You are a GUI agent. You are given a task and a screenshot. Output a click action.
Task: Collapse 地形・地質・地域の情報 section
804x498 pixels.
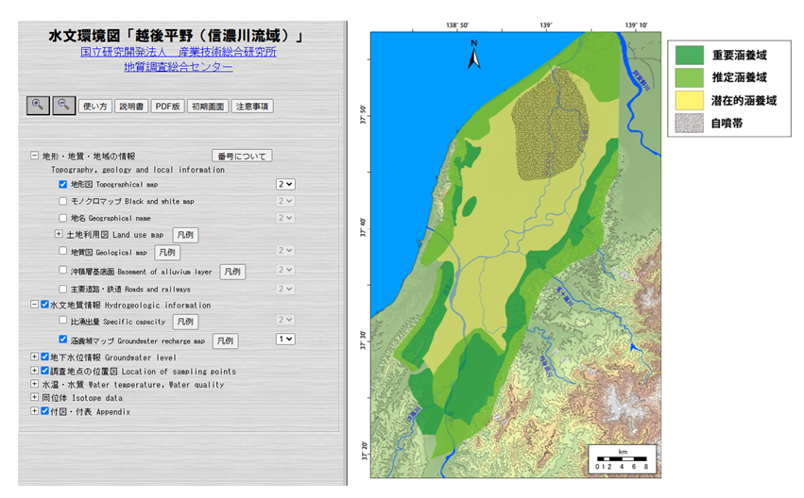pyautogui.click(x=34, y=155)
